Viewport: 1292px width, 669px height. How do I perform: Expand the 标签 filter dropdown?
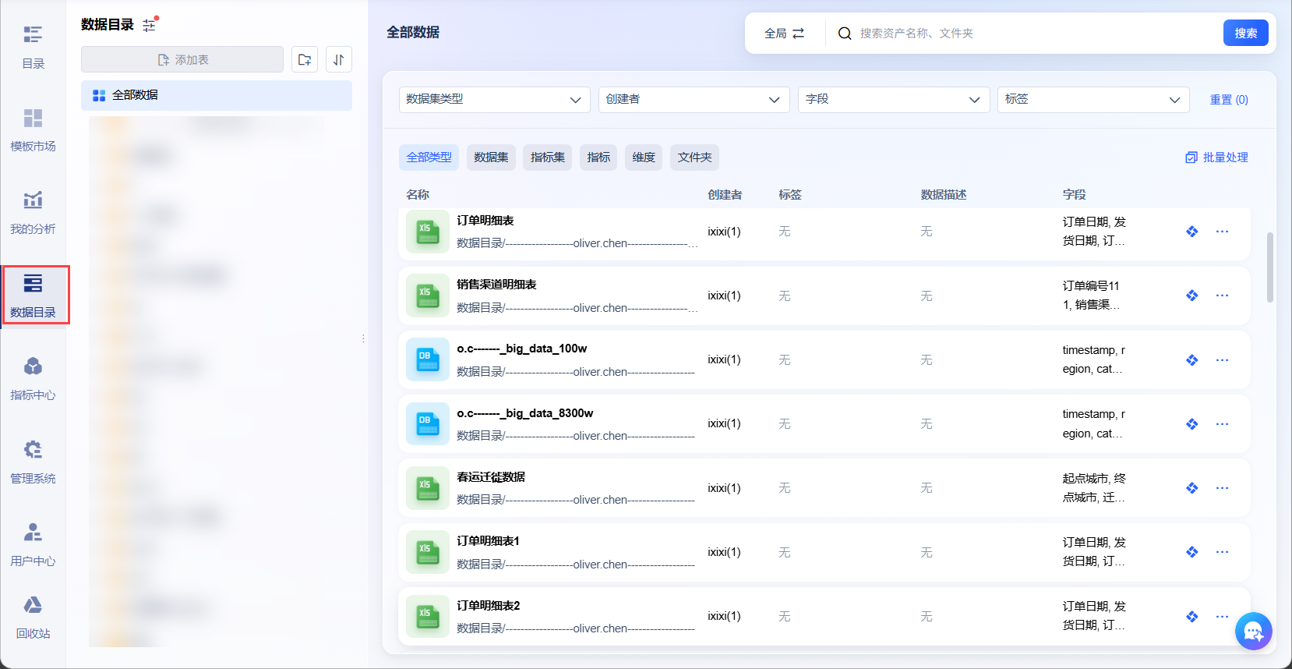[1093, 99]
